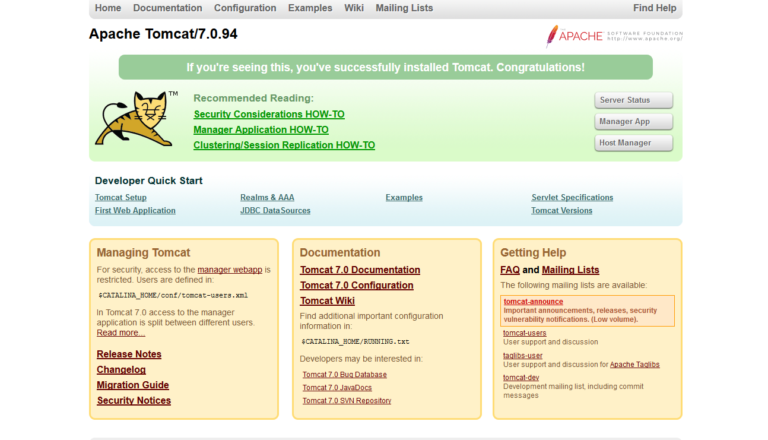
Task: Click the Apache Tomcat/7.0.94 heading
Action: point(163,34)
